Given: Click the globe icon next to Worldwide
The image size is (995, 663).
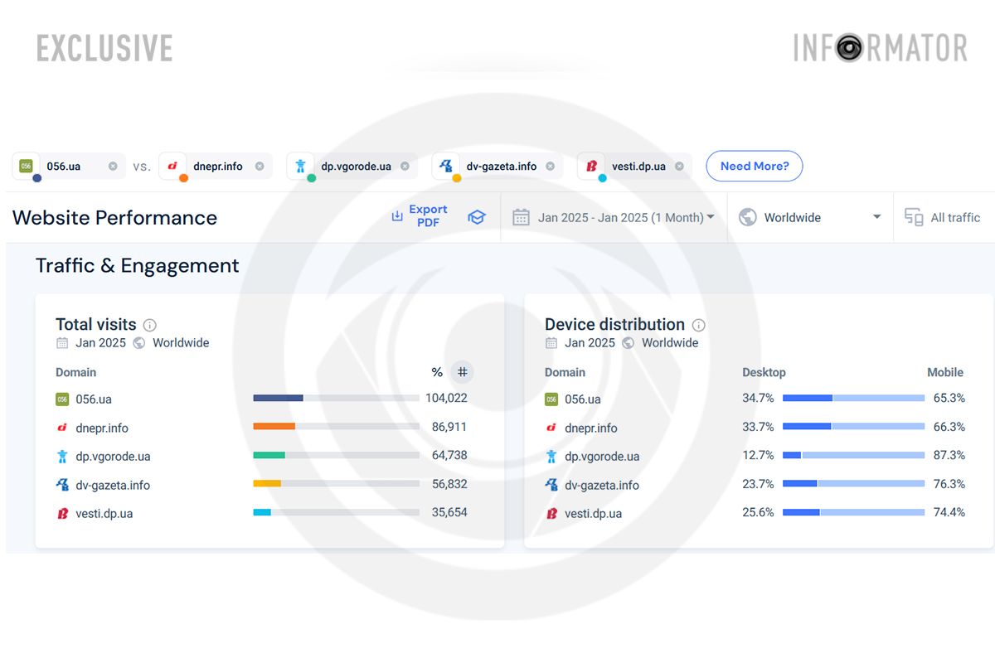Looking at the screenshot, I should (x=747, y=217).
